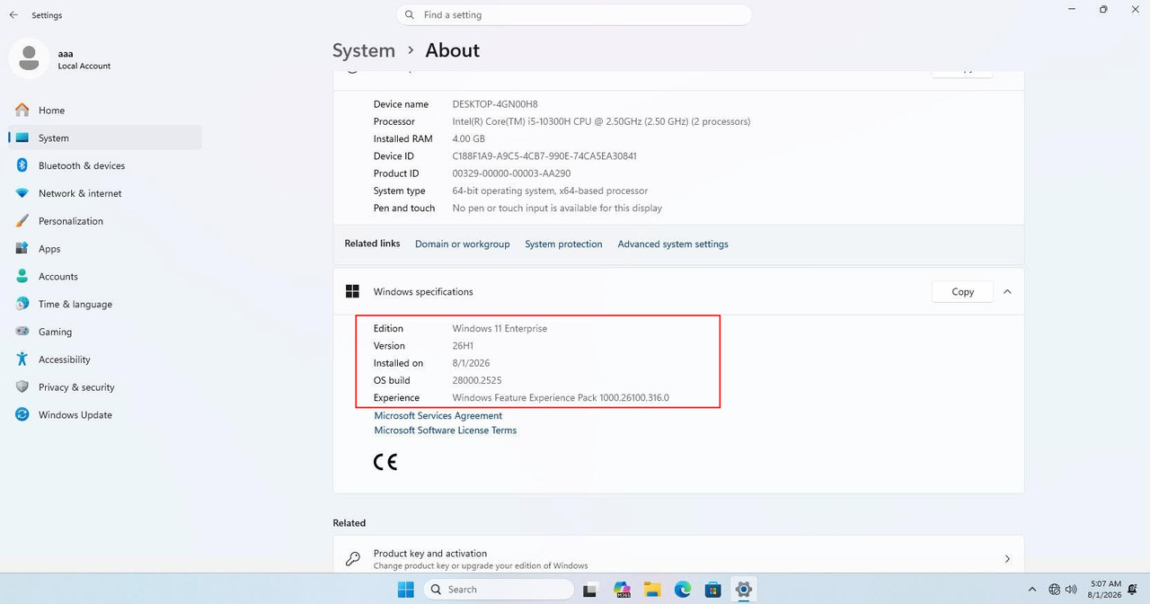The height and width of the screenshot is (604, 1150).
Task: Select System in the sidebar
Action: point(105,138)
